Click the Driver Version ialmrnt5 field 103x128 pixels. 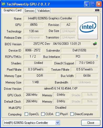(x=61, y=88)
